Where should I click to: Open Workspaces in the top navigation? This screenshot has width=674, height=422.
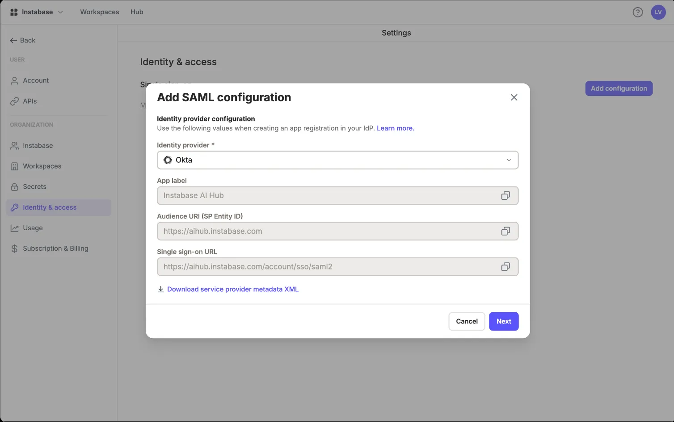pyautogui.click(x=100, y=12)
